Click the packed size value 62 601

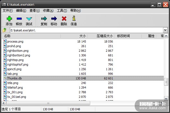(108, 78)
